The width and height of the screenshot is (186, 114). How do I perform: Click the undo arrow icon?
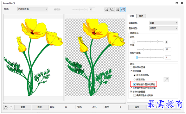(6, 107)
